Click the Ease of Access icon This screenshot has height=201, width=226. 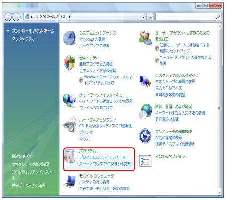pos(145,136)
